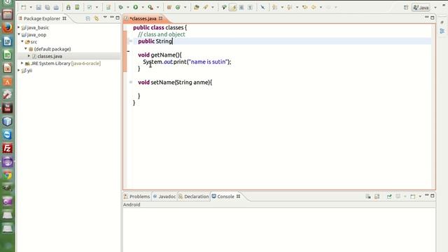Viewport: 448px width, 252px height.
Task: Collapse the setName method fold marker
Action: (x=131, y=83)
